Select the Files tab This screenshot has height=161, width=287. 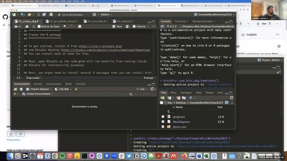[x=164, y=93]
